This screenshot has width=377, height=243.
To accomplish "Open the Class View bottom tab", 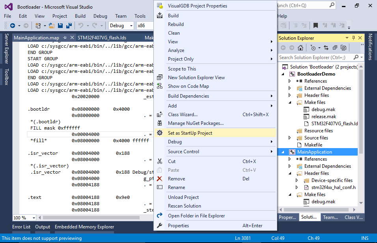I will 353,217.
